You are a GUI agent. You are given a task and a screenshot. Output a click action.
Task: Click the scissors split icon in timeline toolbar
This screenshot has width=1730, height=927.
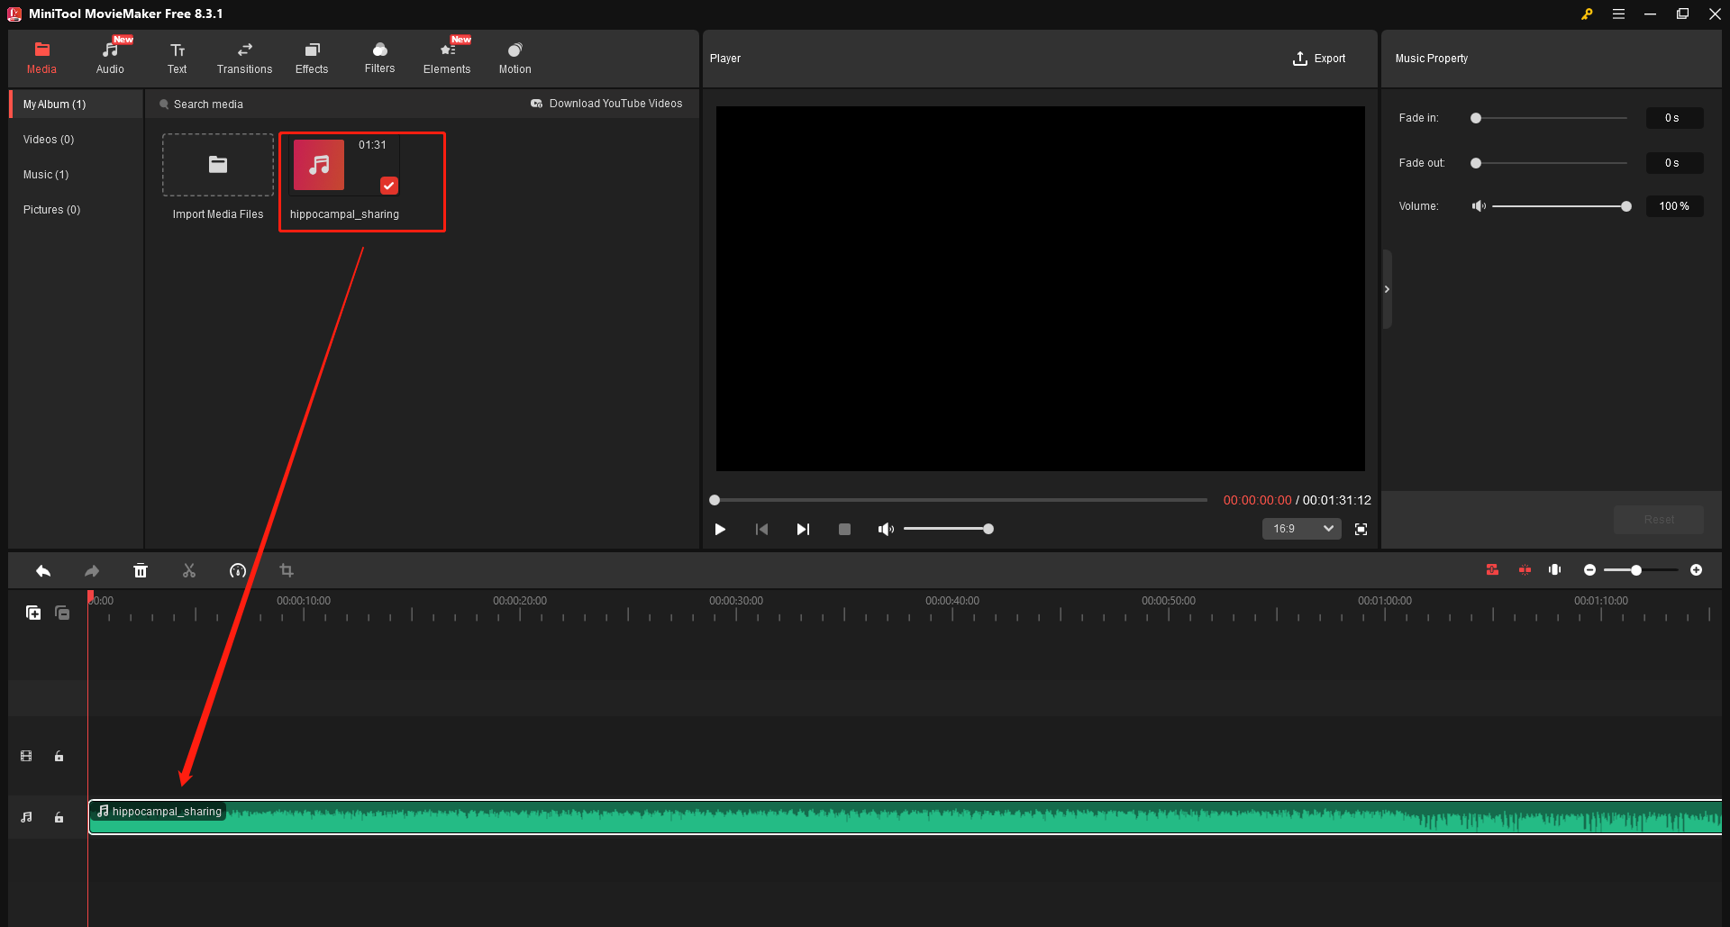189,570
